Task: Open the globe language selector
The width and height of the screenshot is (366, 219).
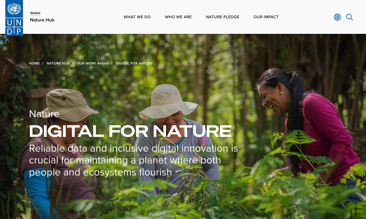Action: coord(337,17)
